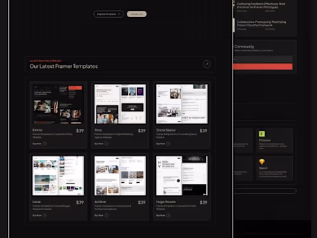The image size is (317, 238).
Task: Open the Kirimo template preview thumbnail
Action: click(x=58, y=104)
